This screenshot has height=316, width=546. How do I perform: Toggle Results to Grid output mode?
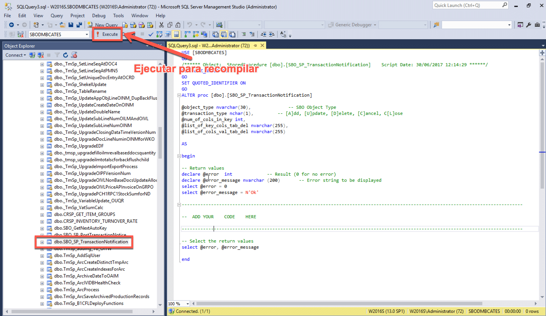pyautogui.click(x=224, y=34)
